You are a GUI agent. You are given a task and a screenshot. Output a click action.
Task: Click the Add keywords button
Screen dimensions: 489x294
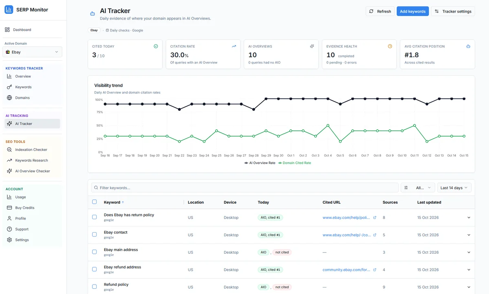(412, 11)
